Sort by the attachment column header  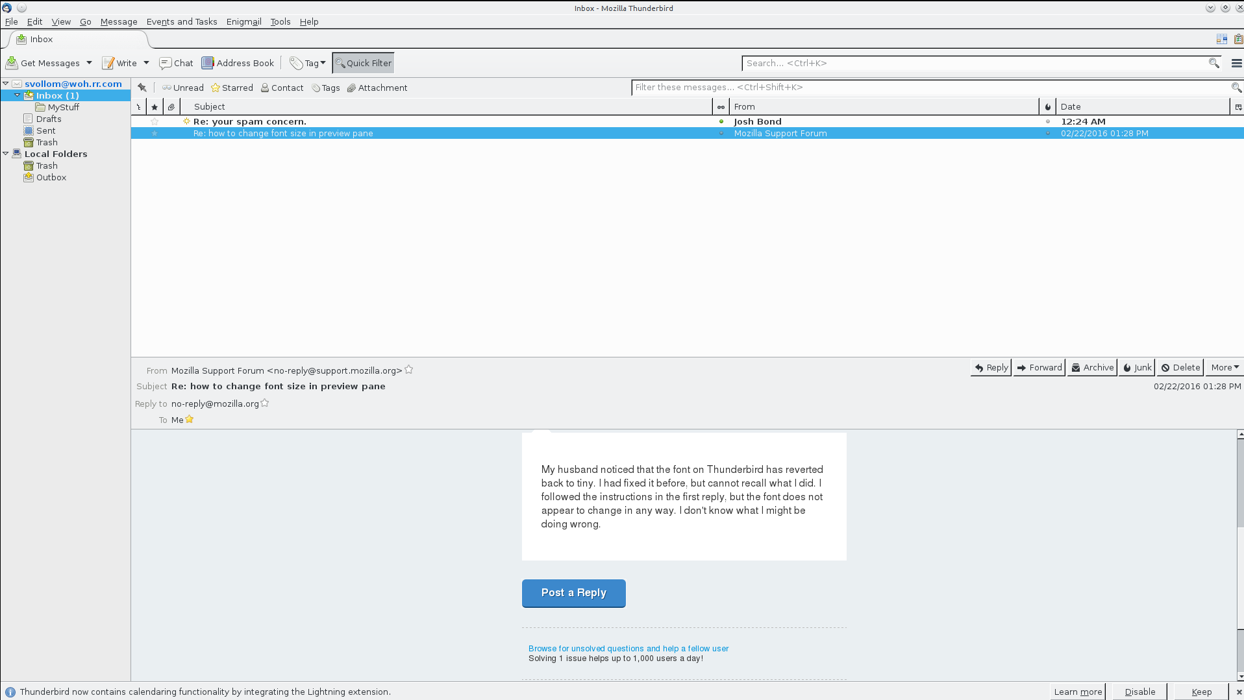point(171,107)
